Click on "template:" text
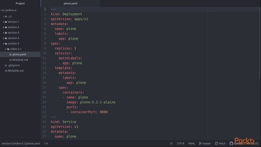This screenshot has height=147, width=261. pyautogui.click(x=64, y=68)
